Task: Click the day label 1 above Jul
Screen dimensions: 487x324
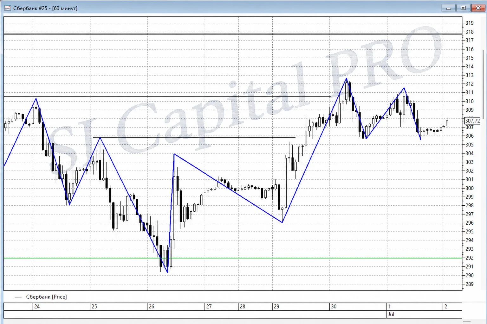Action: coord(389,307)
